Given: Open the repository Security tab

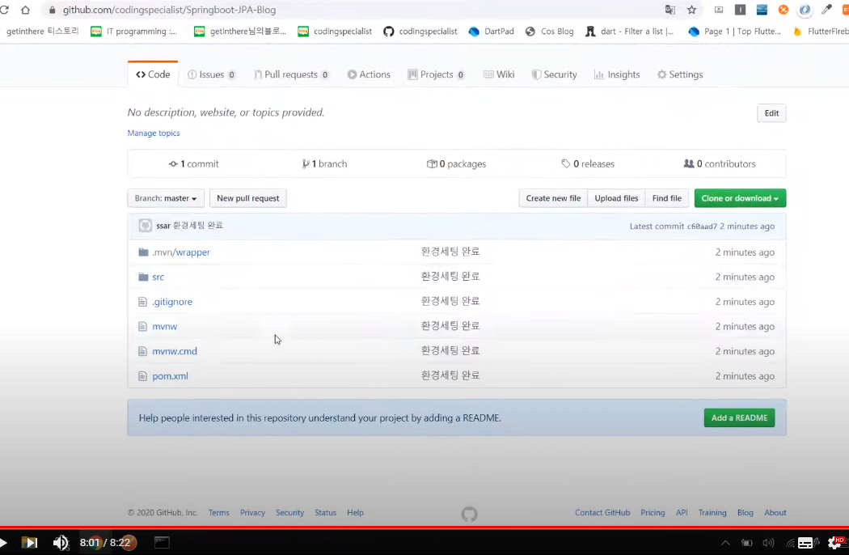Looking at the screenshot, I should point(555,74).
